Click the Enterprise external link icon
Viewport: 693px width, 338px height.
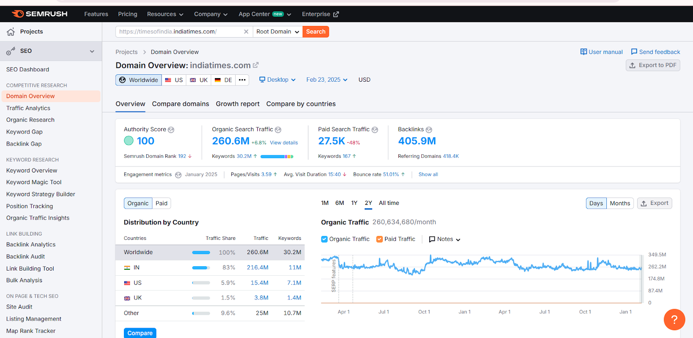336,14
